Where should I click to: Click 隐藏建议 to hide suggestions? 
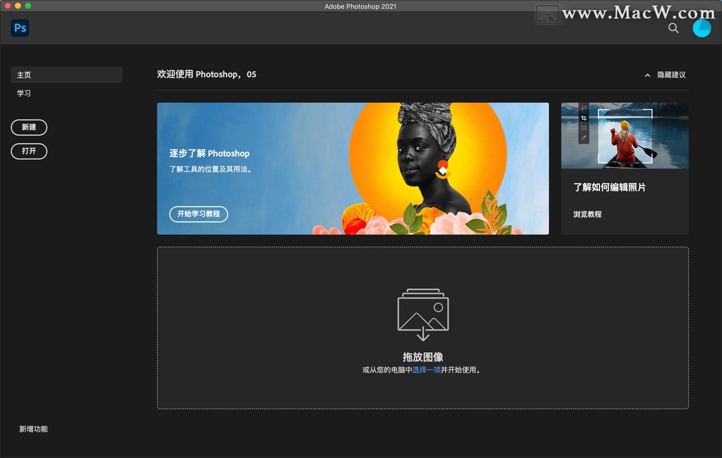pos(671,75)
